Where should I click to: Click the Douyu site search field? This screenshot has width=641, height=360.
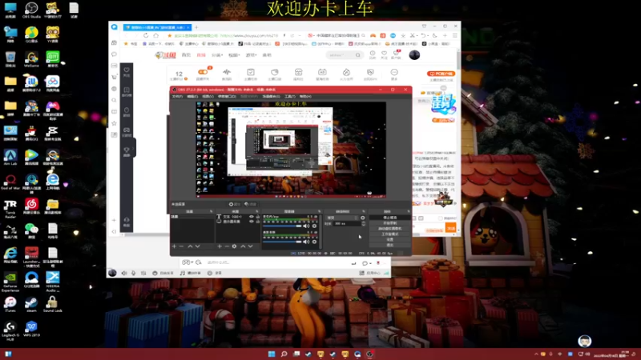tap(345, 54)
